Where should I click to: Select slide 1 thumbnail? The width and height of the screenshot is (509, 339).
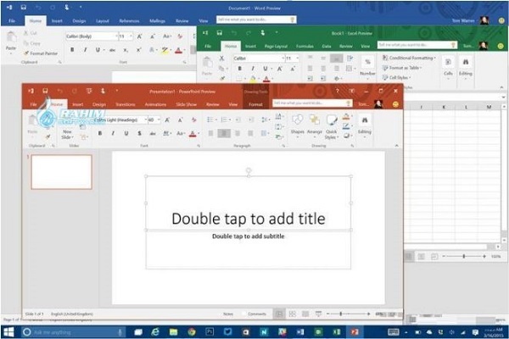point(61,172)
